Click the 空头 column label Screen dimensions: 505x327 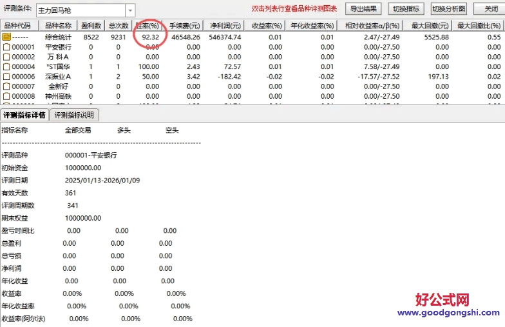coord(172,130)
